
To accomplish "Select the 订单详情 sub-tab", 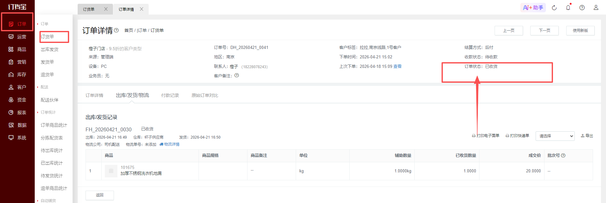I will (x=94, y=95).
